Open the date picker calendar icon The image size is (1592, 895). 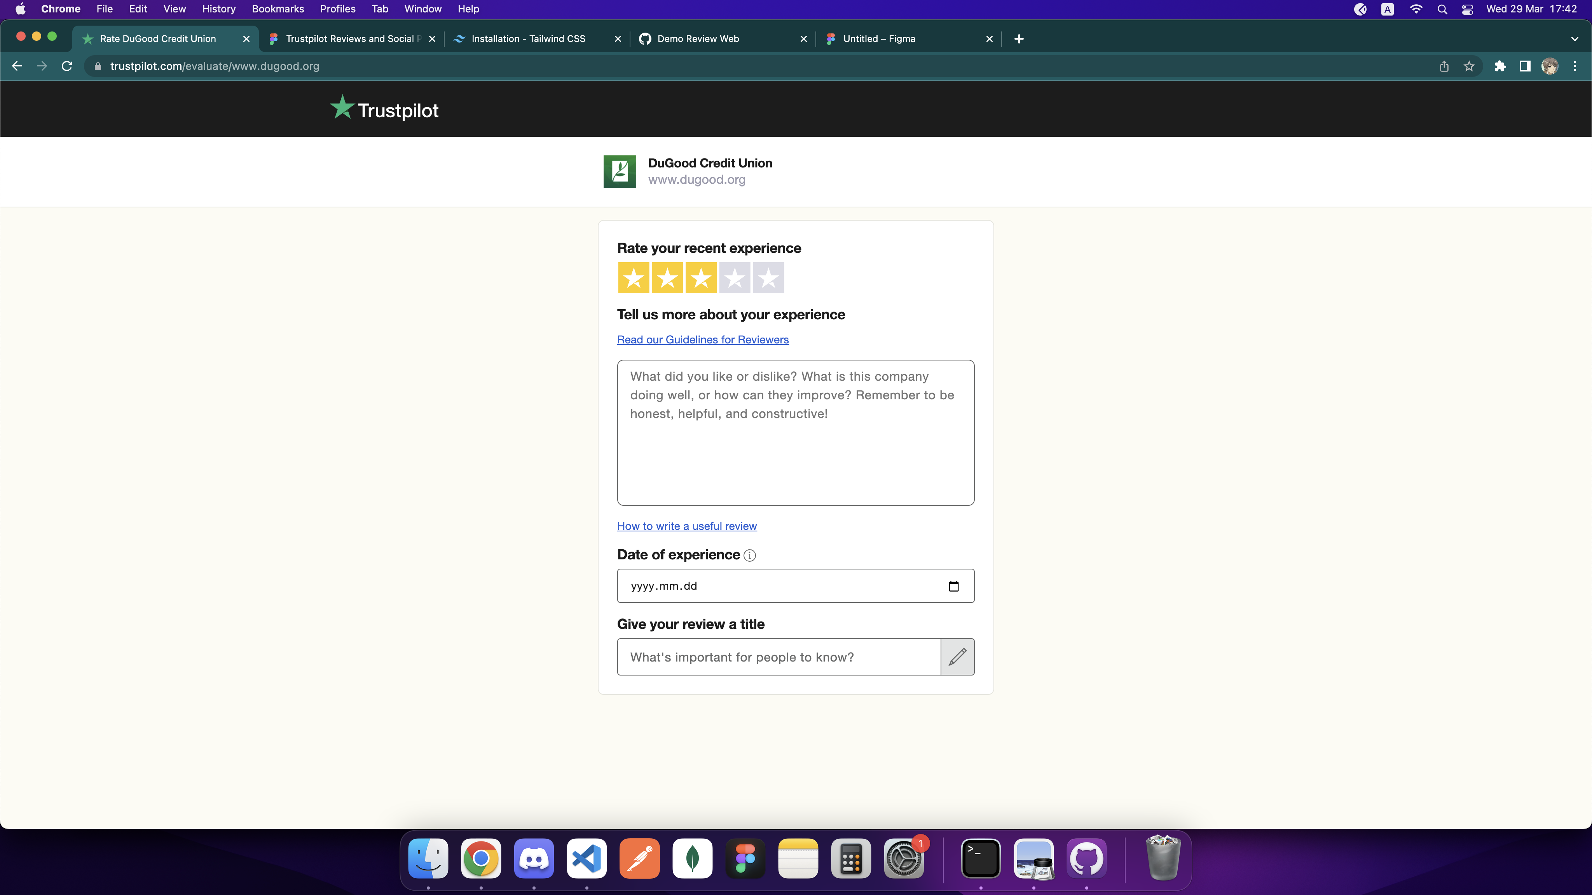pyautogui.click(x=953, y=585)
